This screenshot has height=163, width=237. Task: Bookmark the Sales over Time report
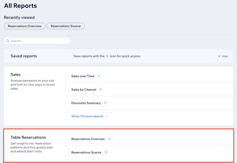point(99,76)
